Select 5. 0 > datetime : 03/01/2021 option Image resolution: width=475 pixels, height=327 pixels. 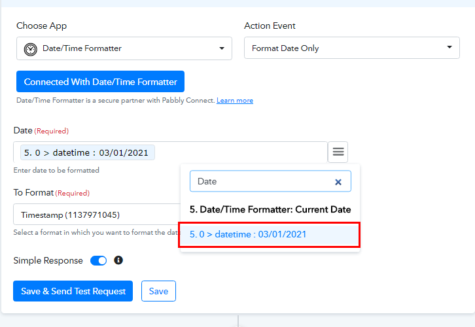pyautogui.click(x=270, y=235)
